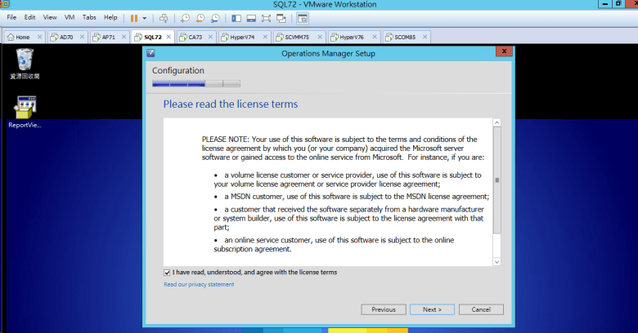Open the VM menu
This screenshot has height=333, width=638.
pyautogui.click(x=69, y=17)
